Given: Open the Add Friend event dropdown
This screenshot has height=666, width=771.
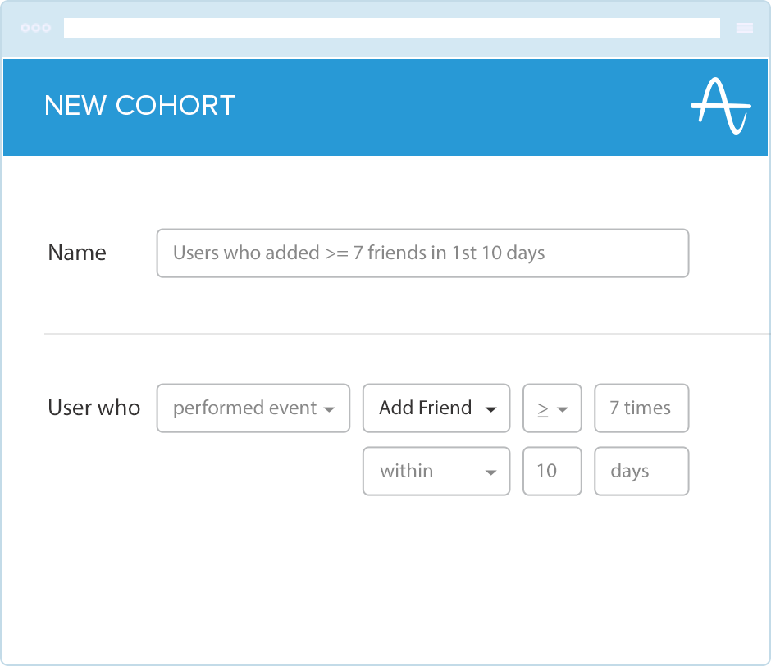Looking at the screenshot, I should pos(436,408).
